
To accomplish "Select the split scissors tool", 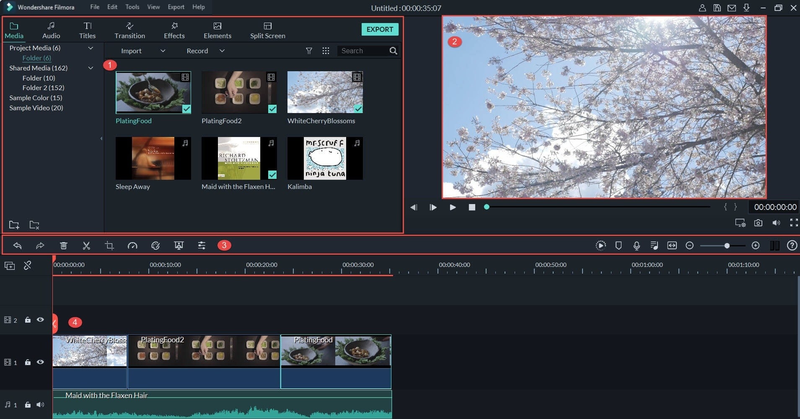I will 86,245.
